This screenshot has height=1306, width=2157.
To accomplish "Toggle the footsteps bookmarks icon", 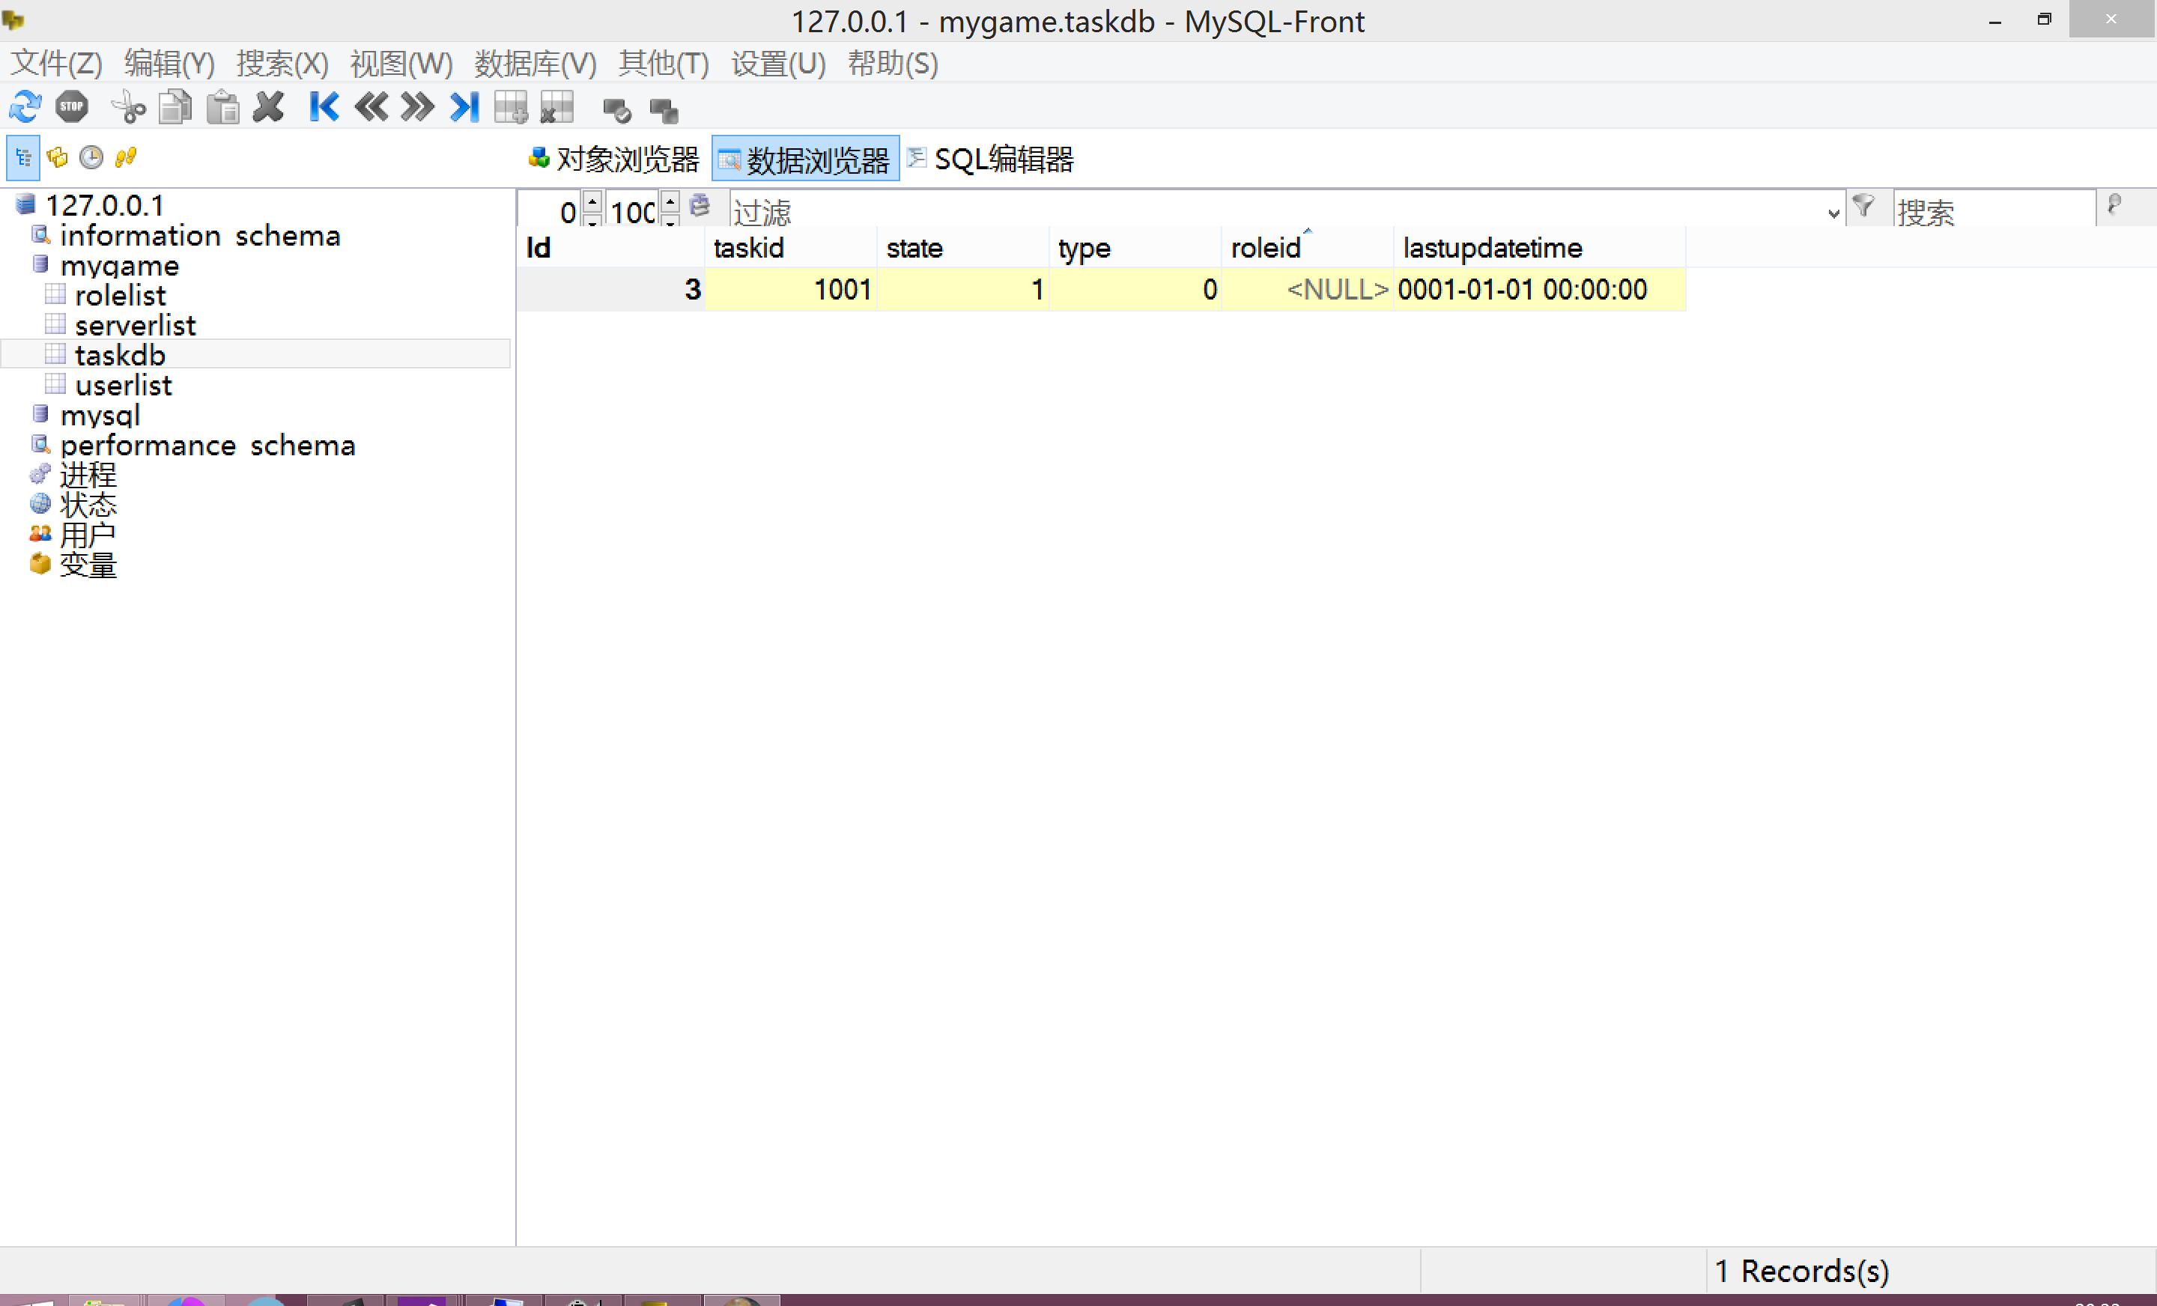I will tap(126, 157).
